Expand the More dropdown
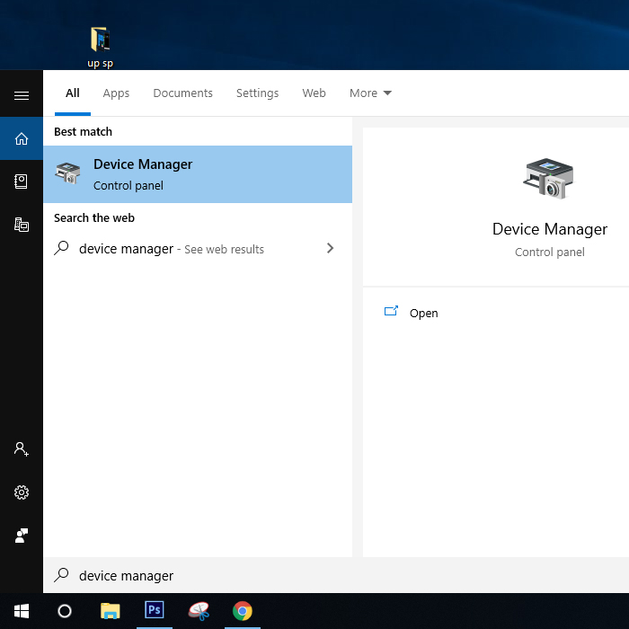 (x=370, y=93)
